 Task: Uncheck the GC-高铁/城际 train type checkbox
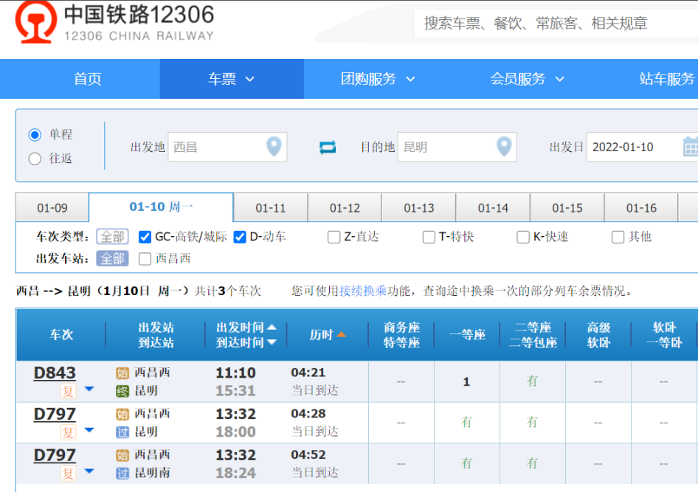(x=145, y=237)
